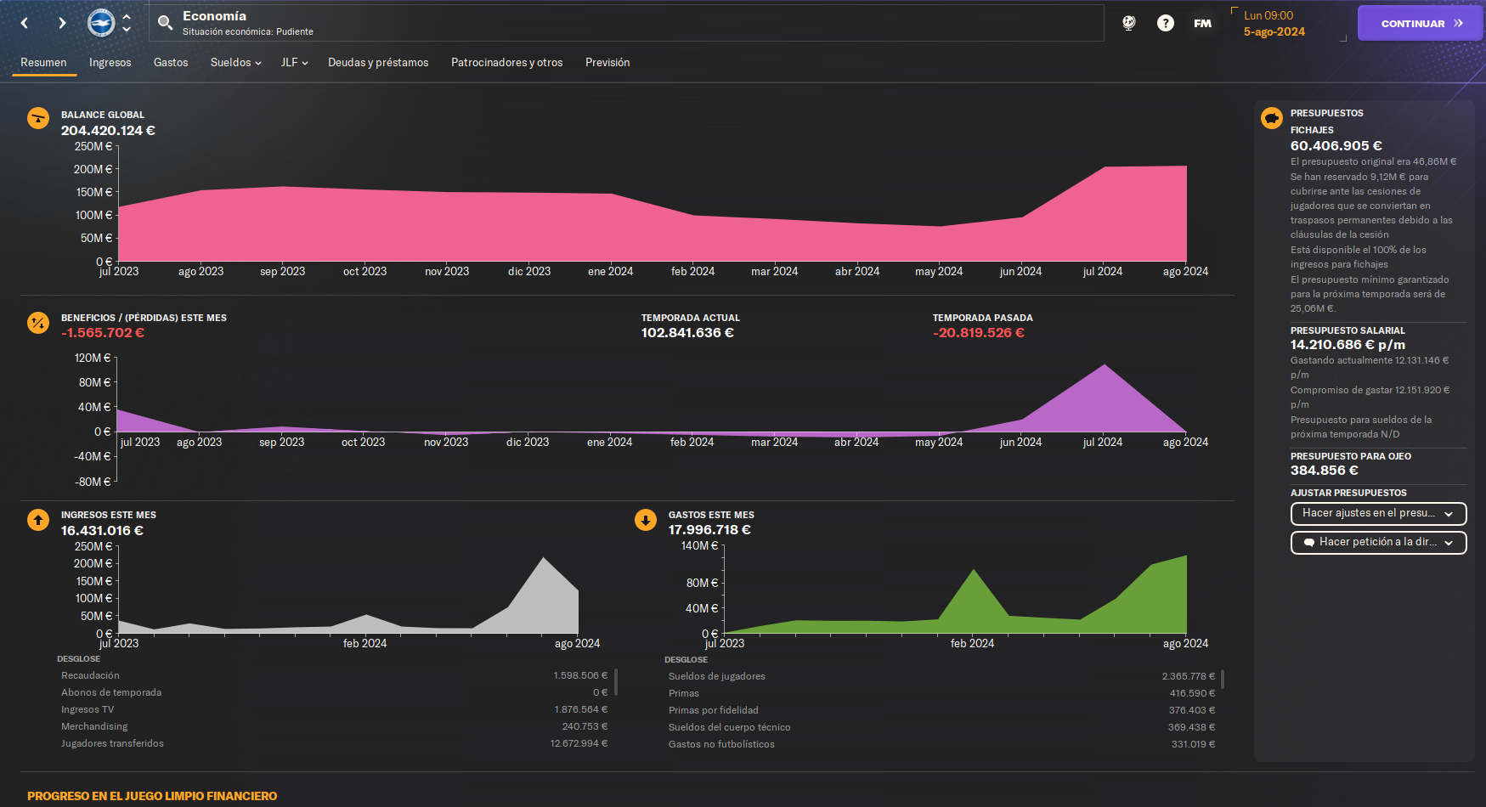Click the Gastos no futbolísticos row
Image resolution: width=1486 pixels, height=807 pixels.
coord(941,744)
